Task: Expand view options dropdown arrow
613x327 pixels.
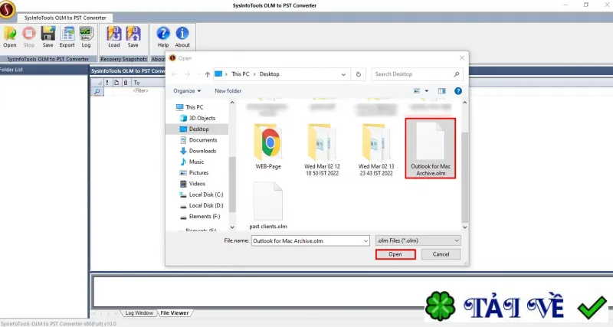Action: click(427, 91)
